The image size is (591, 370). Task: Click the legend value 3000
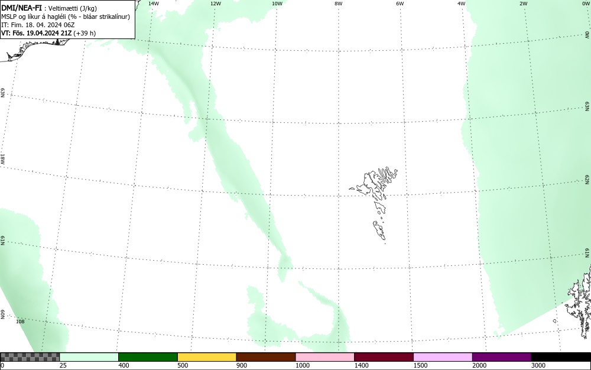point(538,365)
